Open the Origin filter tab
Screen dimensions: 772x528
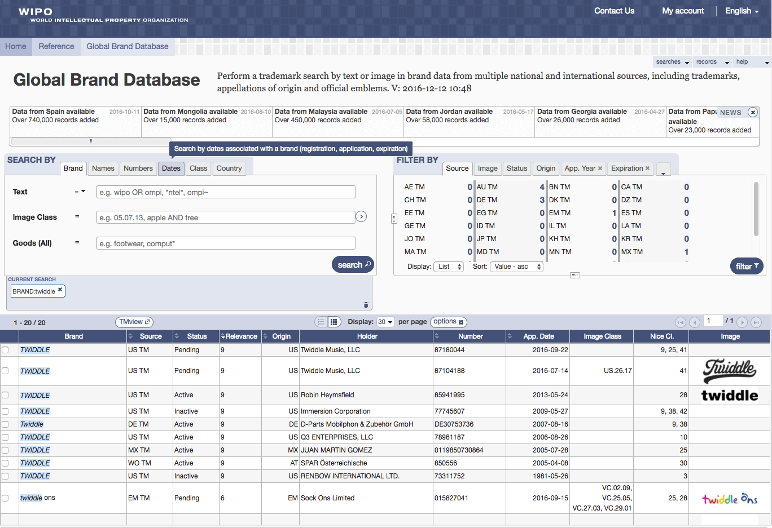coord(546,168)
